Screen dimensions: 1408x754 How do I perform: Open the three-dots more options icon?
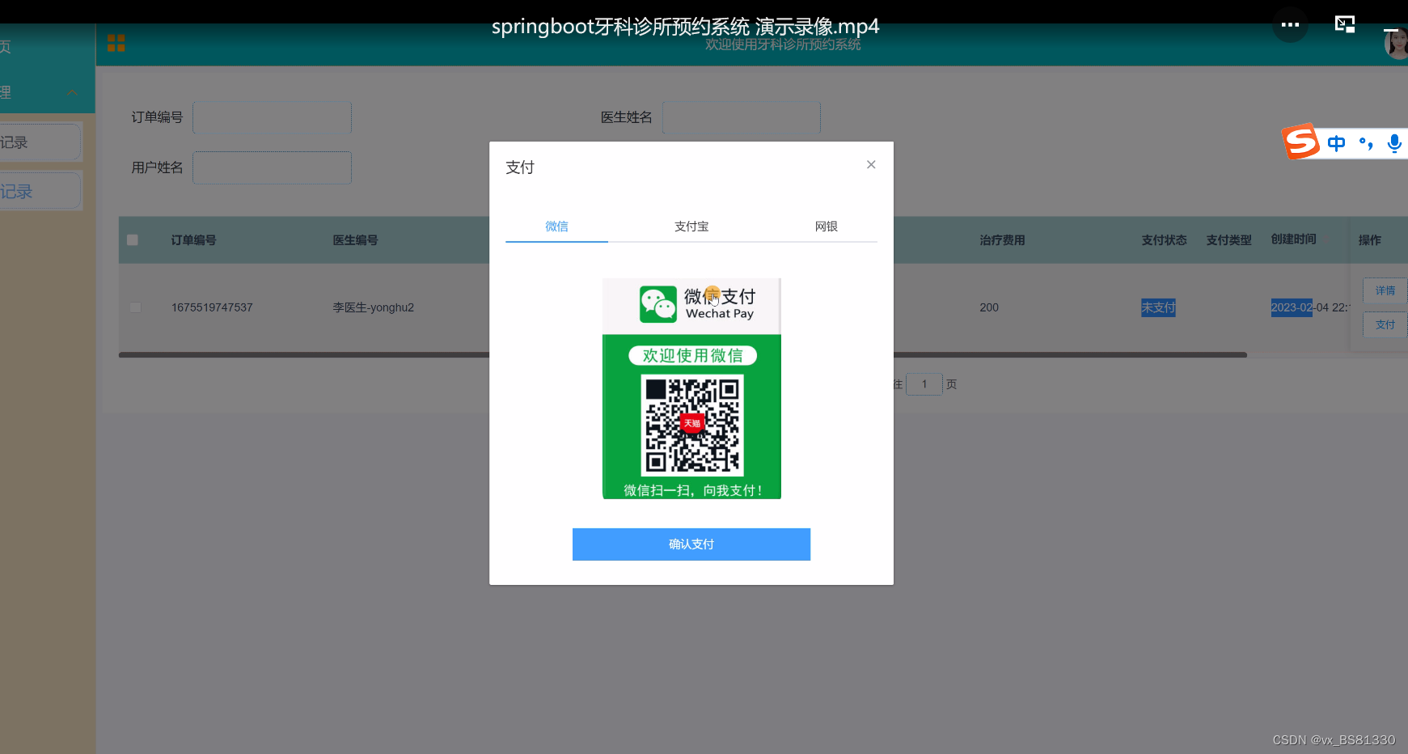point(1290,24)
